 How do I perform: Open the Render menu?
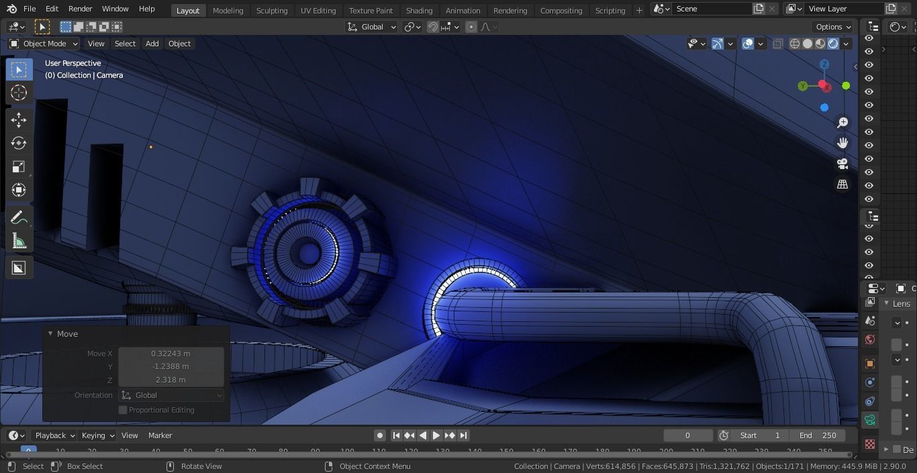click(80, 9)
